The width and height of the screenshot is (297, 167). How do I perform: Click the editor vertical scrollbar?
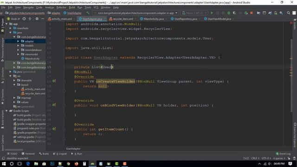291,76
